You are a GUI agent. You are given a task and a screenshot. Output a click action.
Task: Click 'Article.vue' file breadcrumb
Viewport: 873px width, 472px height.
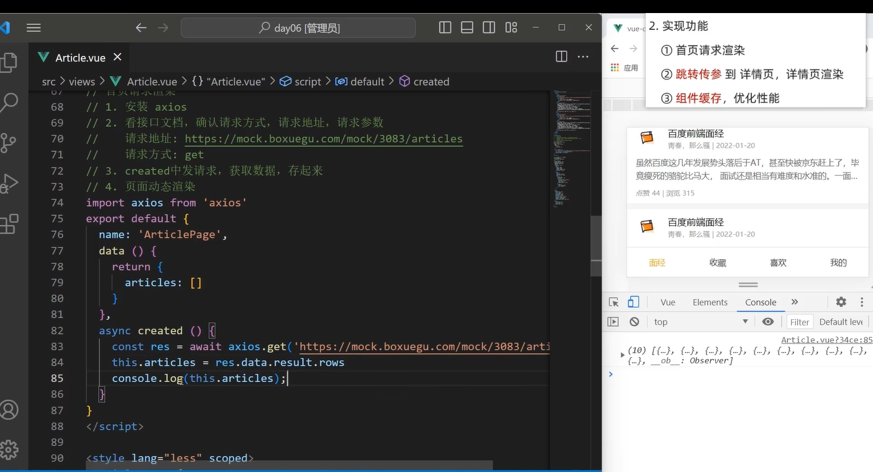click(x=152, y=81)
